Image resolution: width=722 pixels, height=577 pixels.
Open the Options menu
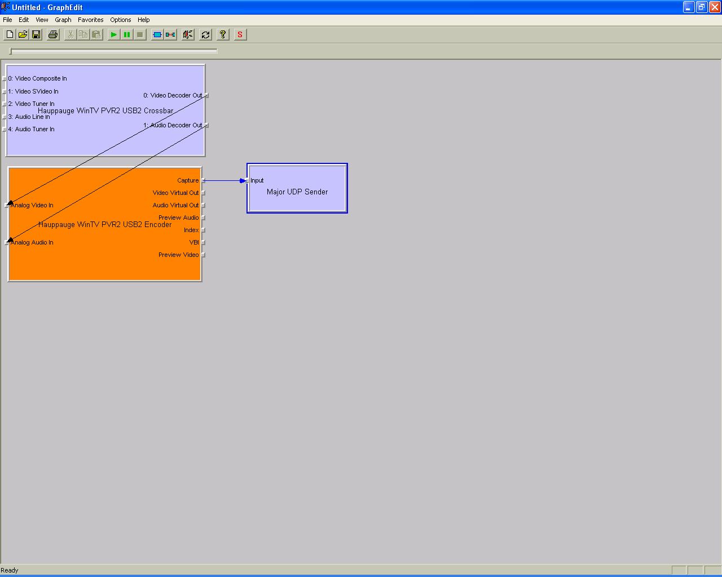click(121, 20)
